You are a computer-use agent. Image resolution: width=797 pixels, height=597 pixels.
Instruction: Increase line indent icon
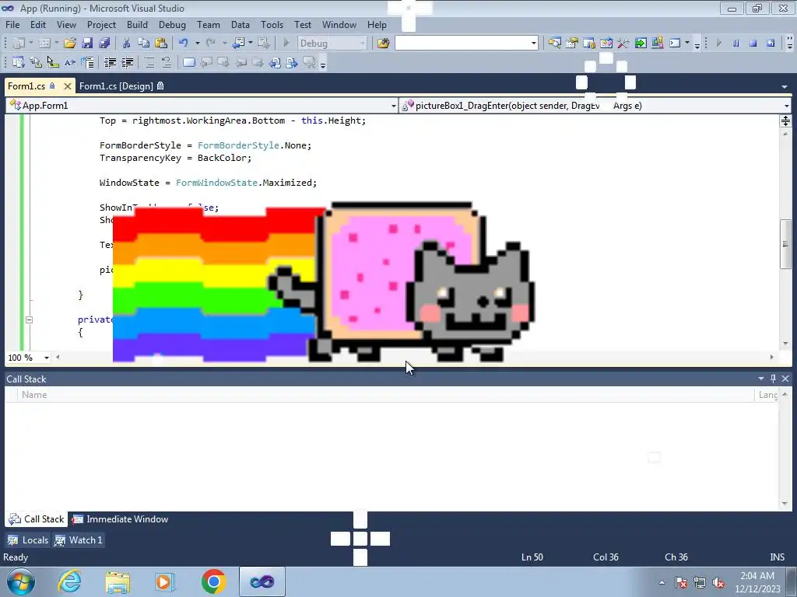(128, 62)
